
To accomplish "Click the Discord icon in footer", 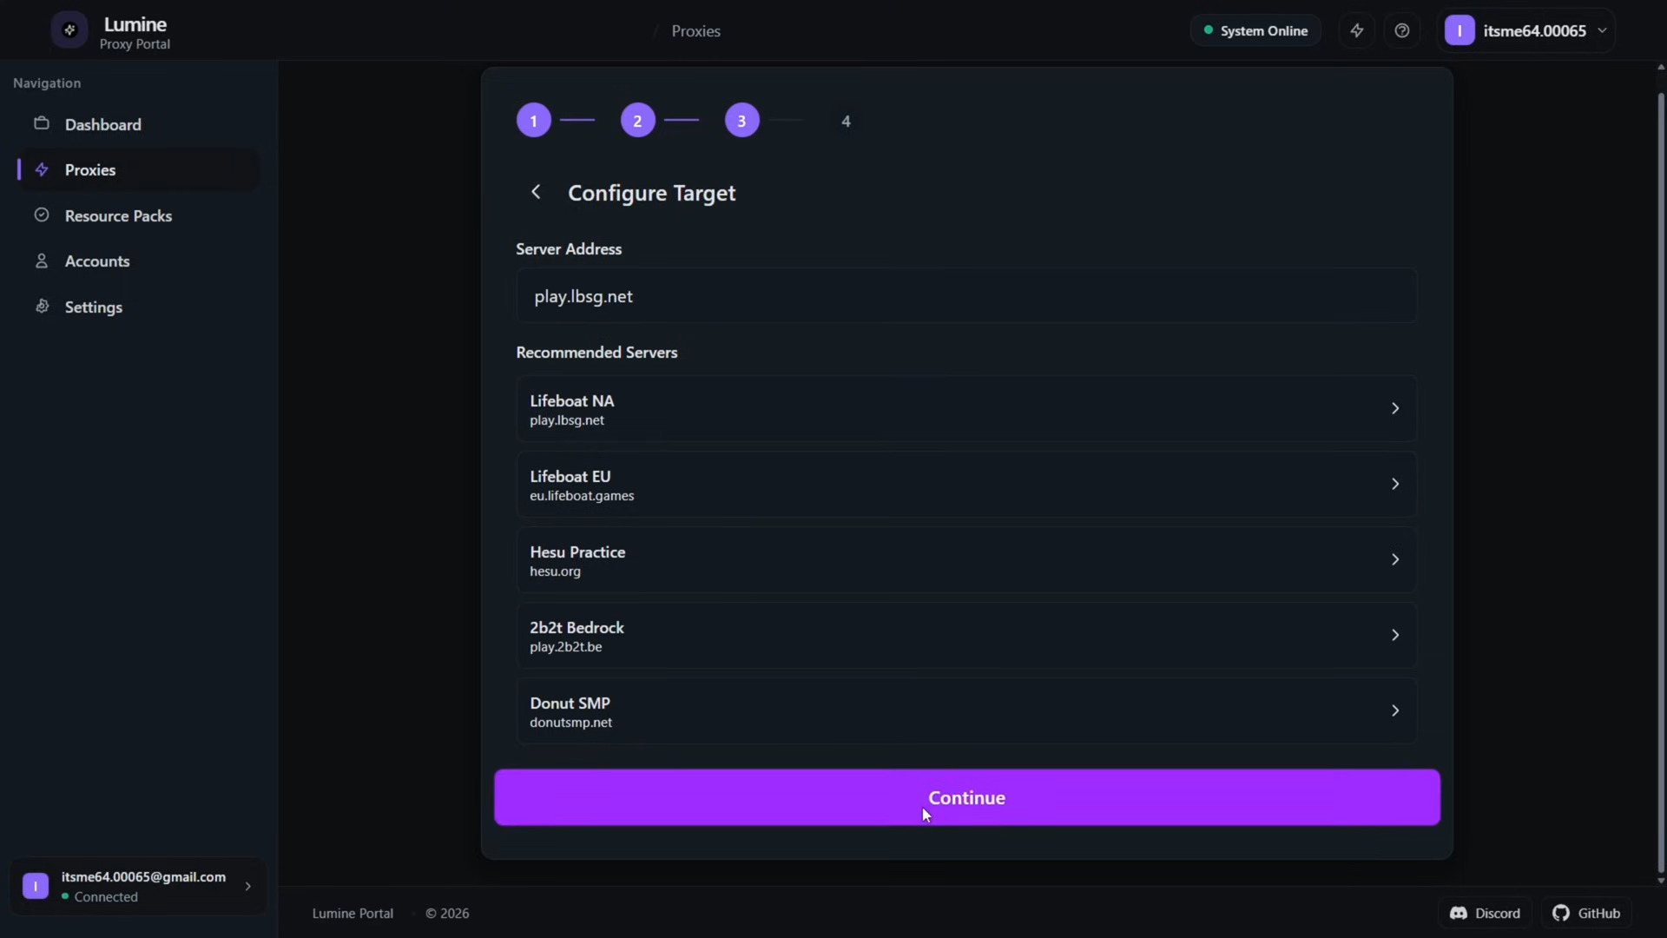I will [x=1459, y=913].
